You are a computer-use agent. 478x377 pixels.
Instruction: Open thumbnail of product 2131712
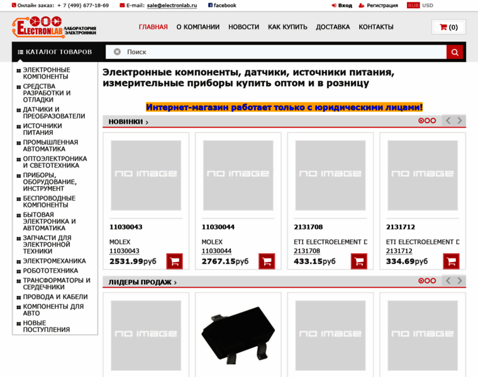(423, 175)
